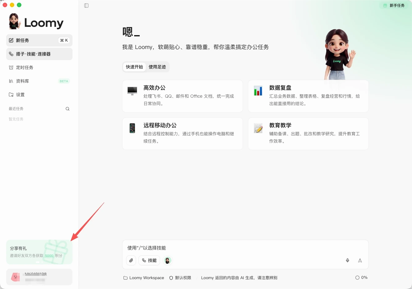This screenshot has height=289, width=412.
Task: Open the 资料库 section
Action: point(39,81)
